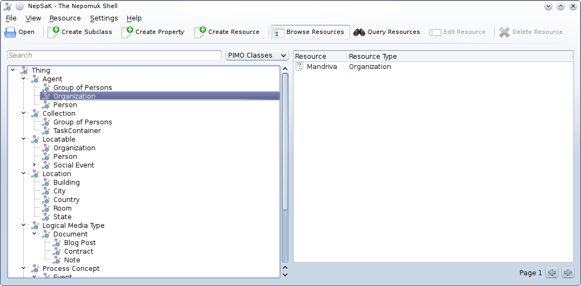The width and height of the screenshot is (581, 286).
Task: Click the Document class icon
Action: click(x=46, y=234)
